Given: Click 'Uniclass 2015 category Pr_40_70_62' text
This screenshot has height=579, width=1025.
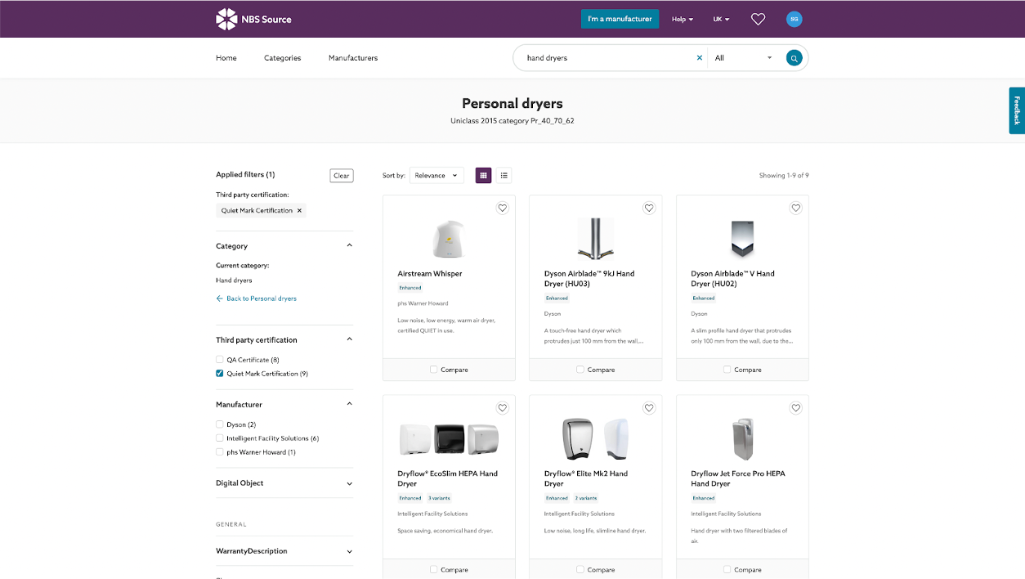Looking at the screenshot, I should click(512, 121).
